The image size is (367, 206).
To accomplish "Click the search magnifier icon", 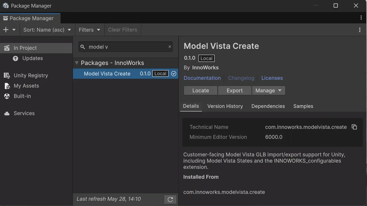I will pyautogui.click(x=83, y=47).
